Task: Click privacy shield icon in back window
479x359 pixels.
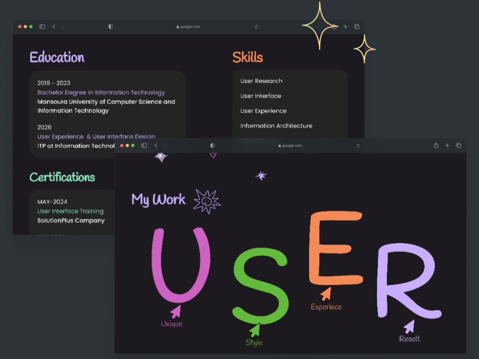Action: pos(111,26)
